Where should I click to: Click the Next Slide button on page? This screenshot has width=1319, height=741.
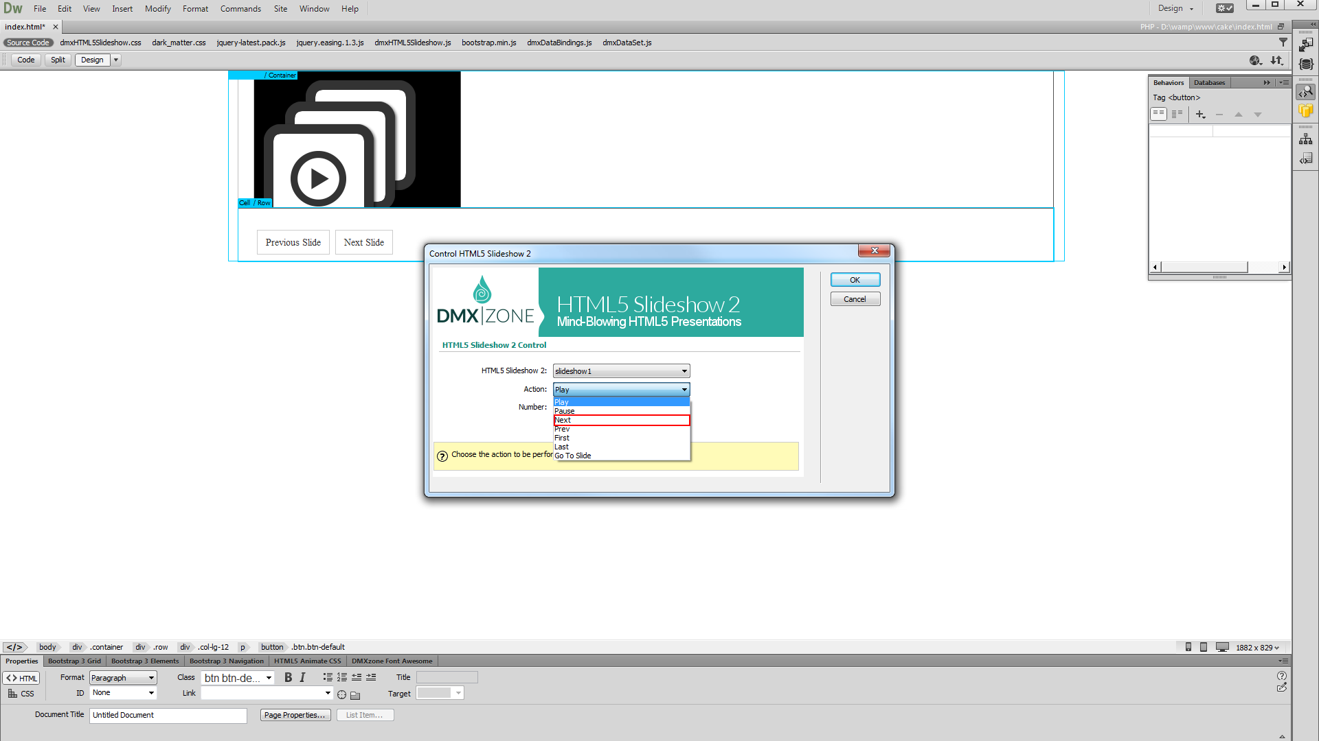tap(364, 242)
